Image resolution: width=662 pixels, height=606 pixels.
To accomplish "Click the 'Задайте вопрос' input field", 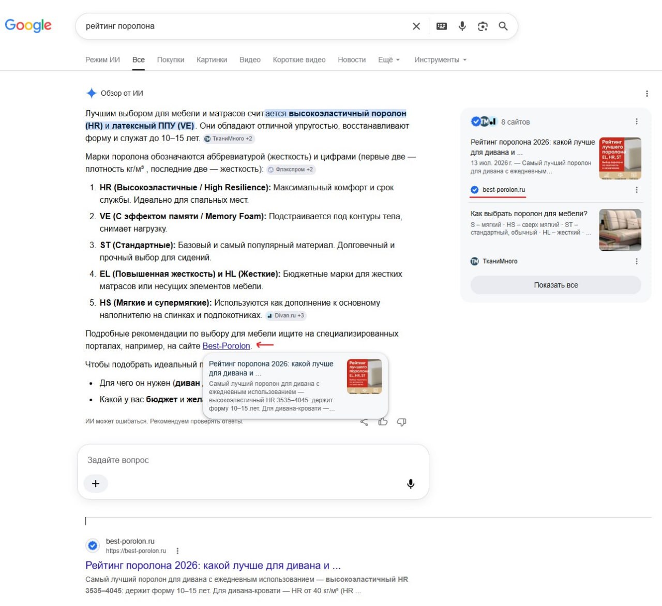I will (253, 460).
